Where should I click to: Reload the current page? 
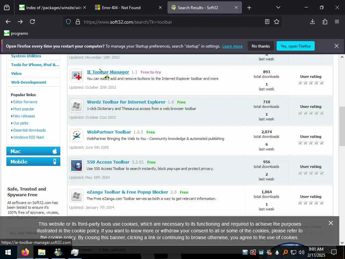(32, 22)
